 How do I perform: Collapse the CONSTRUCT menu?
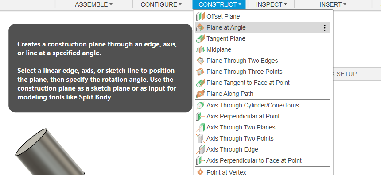(x=219, y=4)
